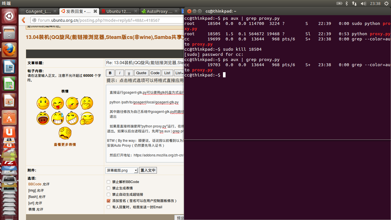Switch to the Ubuntu 12.... tab
Image resolution: width=391 pixels, height=220 pixels.
pos(119,11)
